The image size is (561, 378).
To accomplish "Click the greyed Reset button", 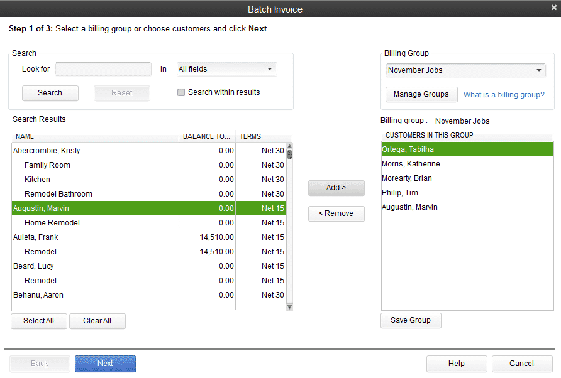I will click(121, 93).
